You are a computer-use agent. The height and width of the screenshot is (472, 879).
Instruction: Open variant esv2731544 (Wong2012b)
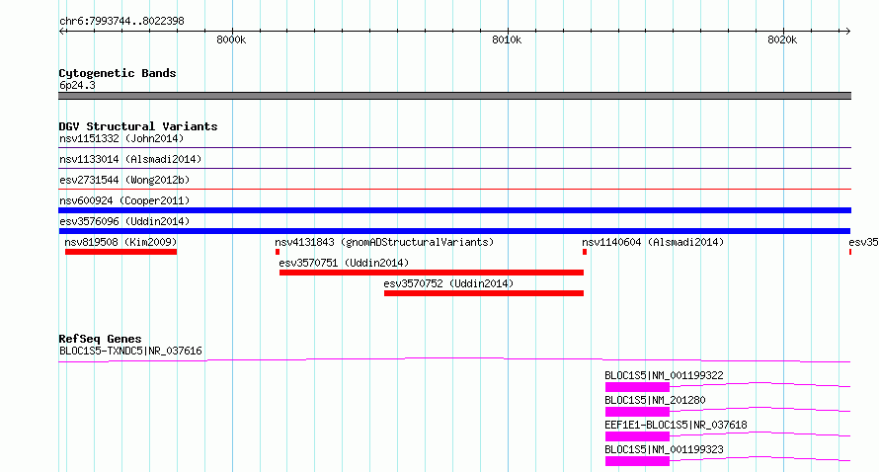[x=124, y=180]
